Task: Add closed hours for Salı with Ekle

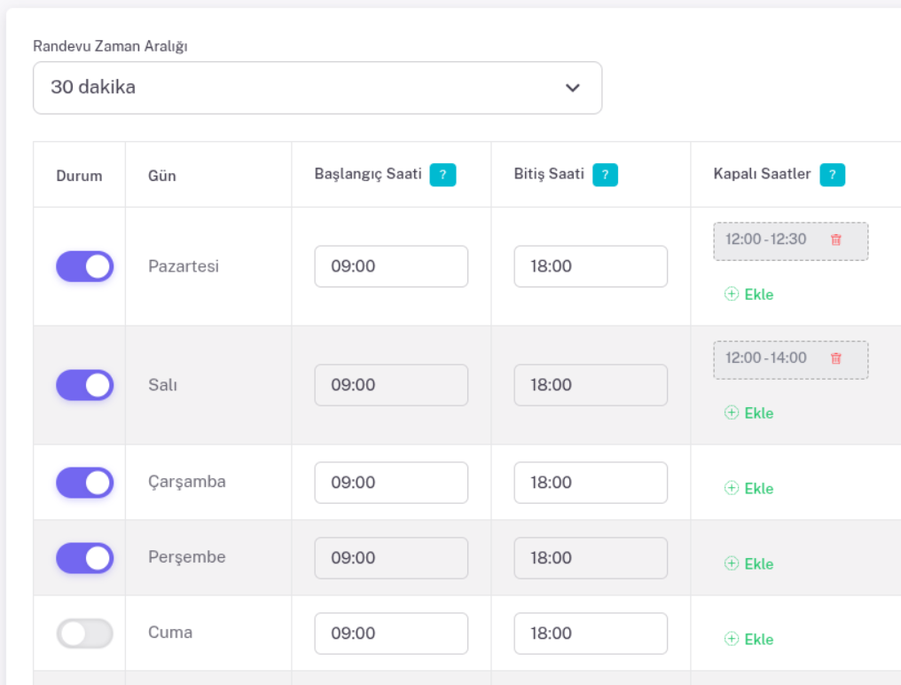Action: coord(749,413)
